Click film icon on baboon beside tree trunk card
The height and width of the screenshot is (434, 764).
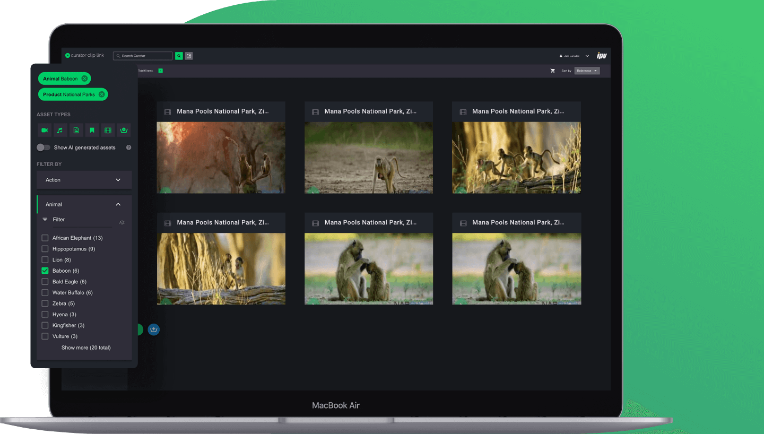click(x=168, y=223)
